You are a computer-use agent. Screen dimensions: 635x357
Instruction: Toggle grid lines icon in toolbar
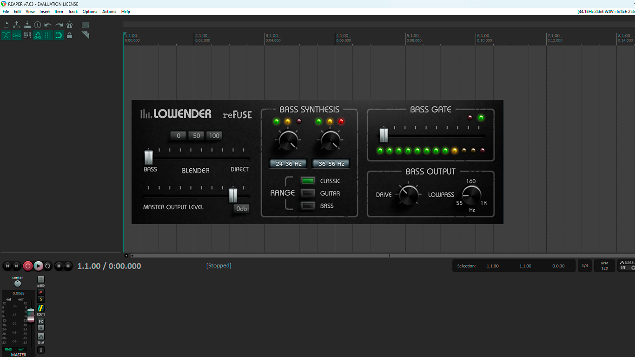point(48,35)
